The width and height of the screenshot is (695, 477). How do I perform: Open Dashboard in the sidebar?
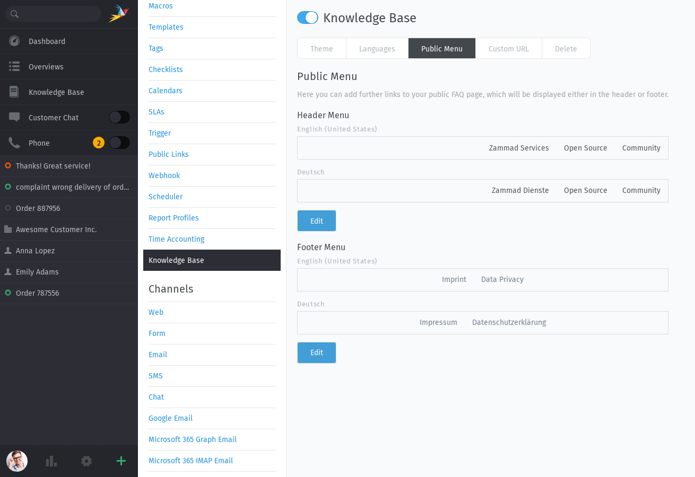(x=69, y=41)
